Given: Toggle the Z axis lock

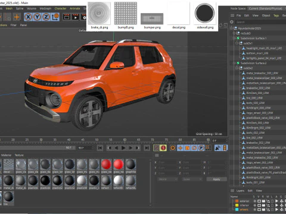Looking at the screenshot, I should click(46, 17).
